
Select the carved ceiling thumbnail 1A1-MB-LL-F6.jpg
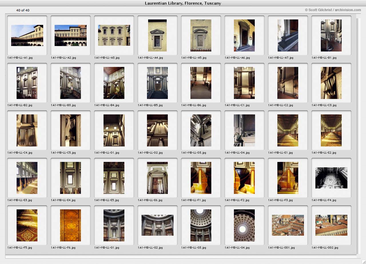tap(71, 225)
